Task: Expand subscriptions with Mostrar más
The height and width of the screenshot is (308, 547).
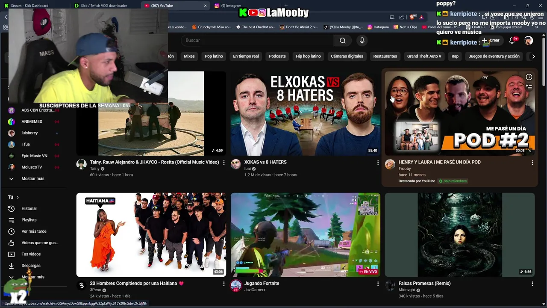Action: click(x=33, y=178)
